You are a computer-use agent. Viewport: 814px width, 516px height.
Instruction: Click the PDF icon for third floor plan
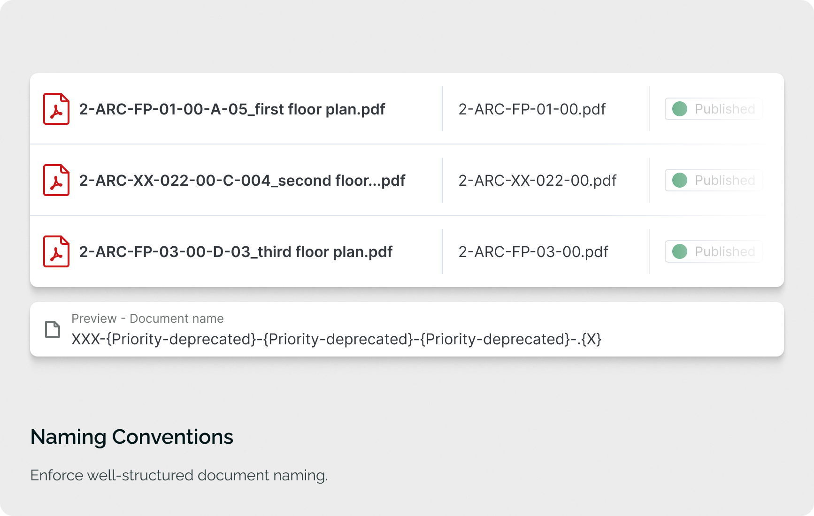point(56,251)
